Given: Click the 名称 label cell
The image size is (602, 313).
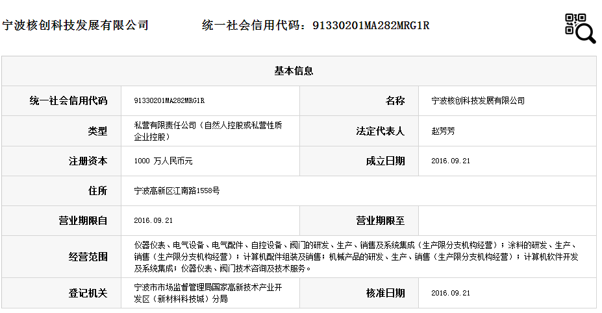Looking at the screenshot, I should pos(395,100).
